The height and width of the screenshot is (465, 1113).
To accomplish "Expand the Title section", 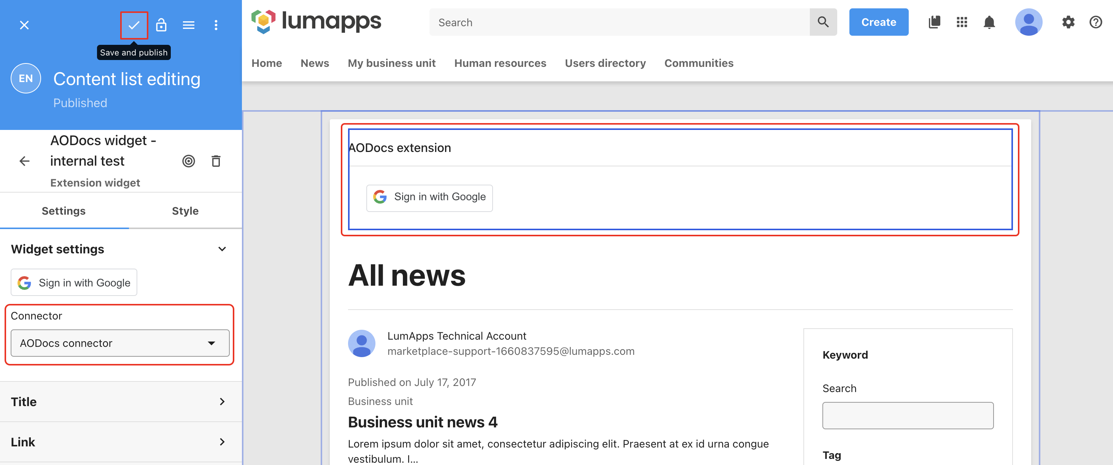I will (121, 402).
